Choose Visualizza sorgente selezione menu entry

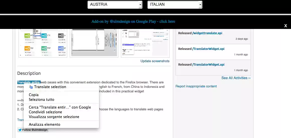pos(54,117)
